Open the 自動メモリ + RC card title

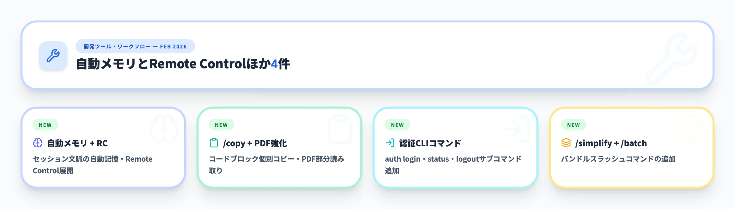coord(77,143)
